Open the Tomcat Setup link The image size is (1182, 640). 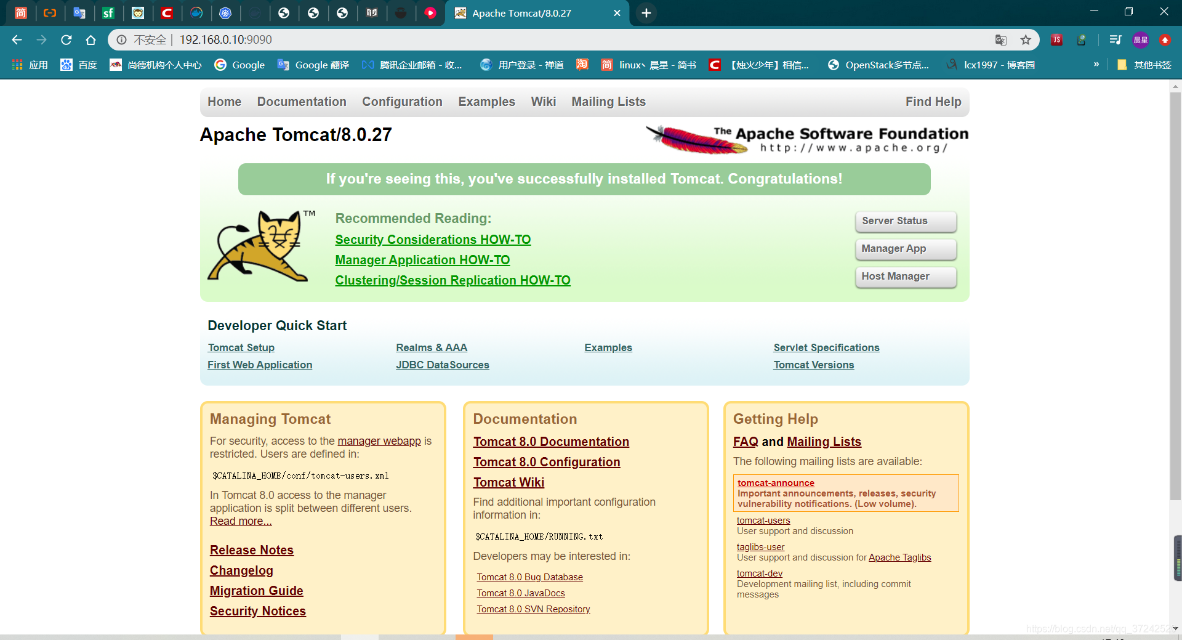[x=241, y=347]
